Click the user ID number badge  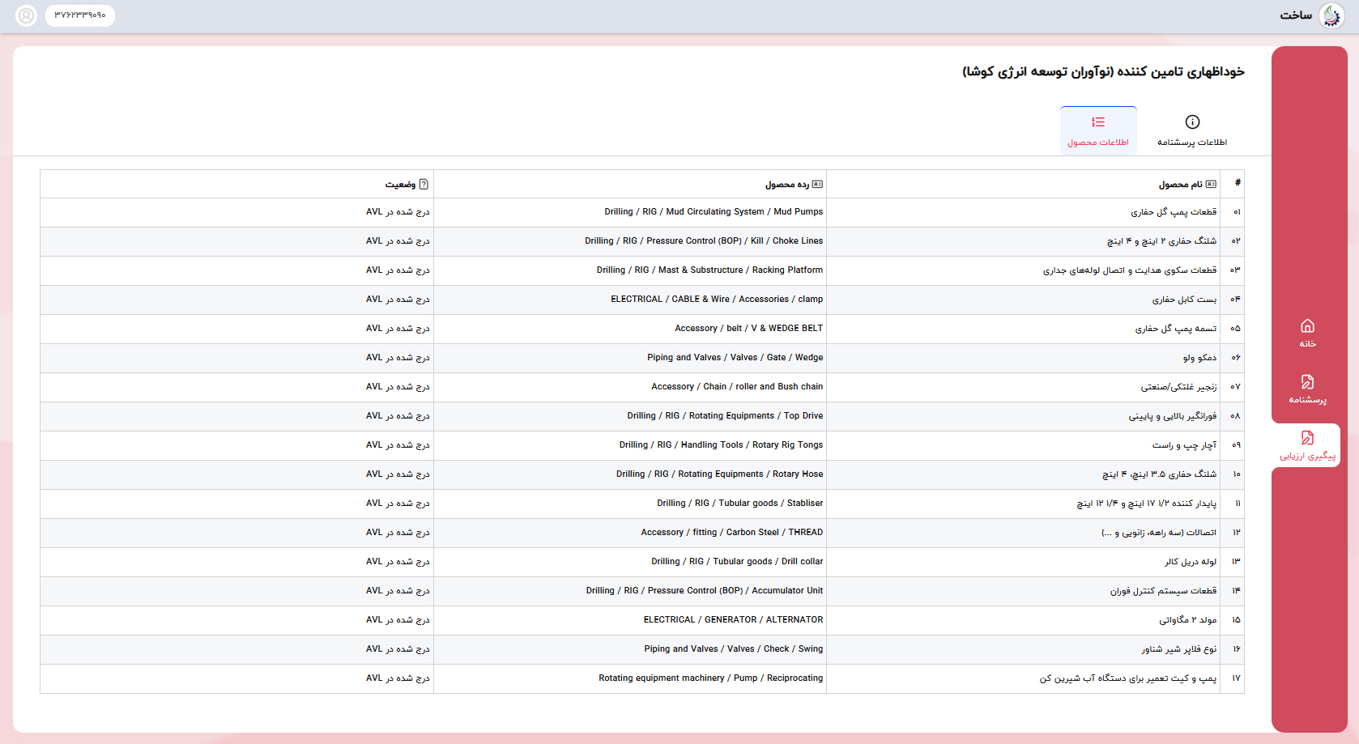(80, 15)
